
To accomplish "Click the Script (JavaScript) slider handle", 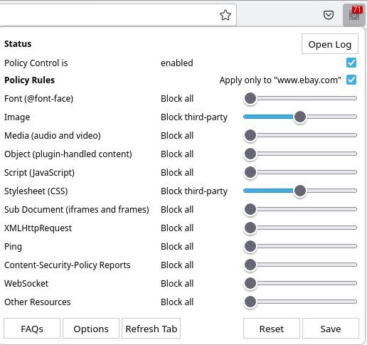I will click(250, 172).
